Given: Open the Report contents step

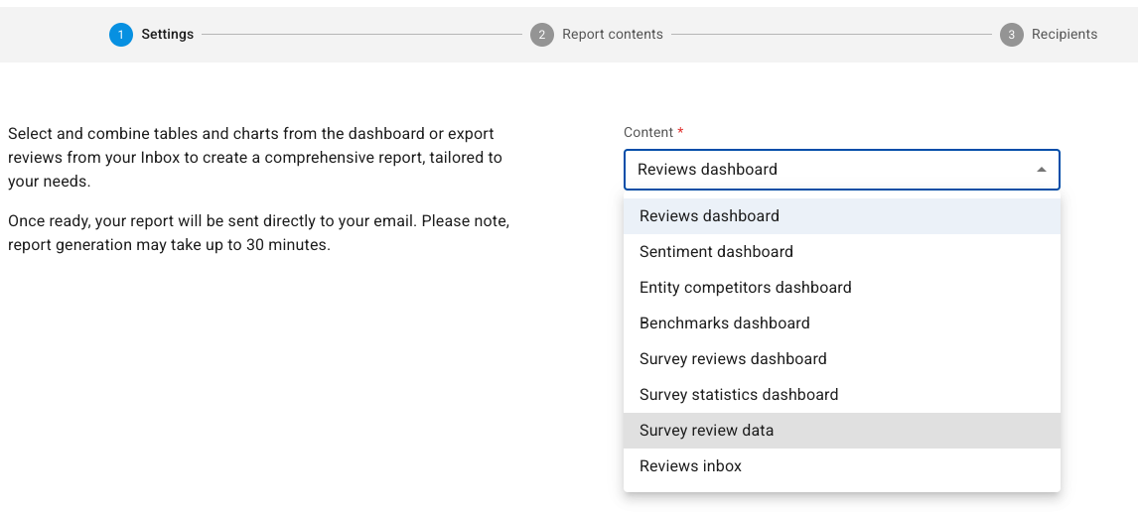Looking at the screenshot, I should pos(613,34).
